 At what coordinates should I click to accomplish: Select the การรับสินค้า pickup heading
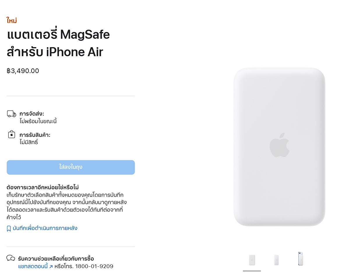tap(35, 135)
